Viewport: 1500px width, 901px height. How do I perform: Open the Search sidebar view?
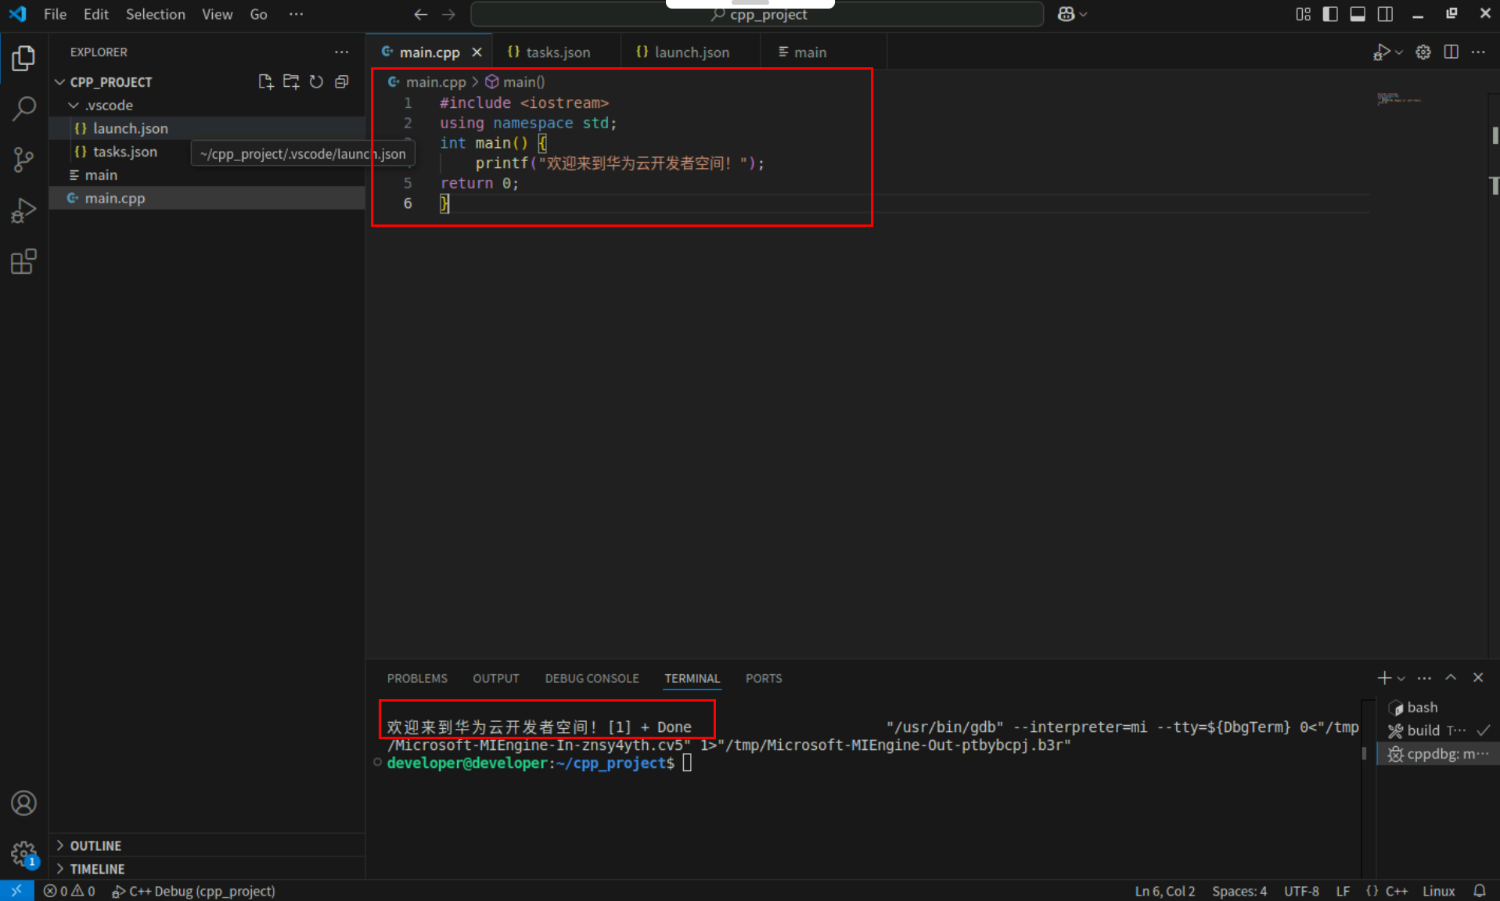pyautogui.click(x=23, y=108)
